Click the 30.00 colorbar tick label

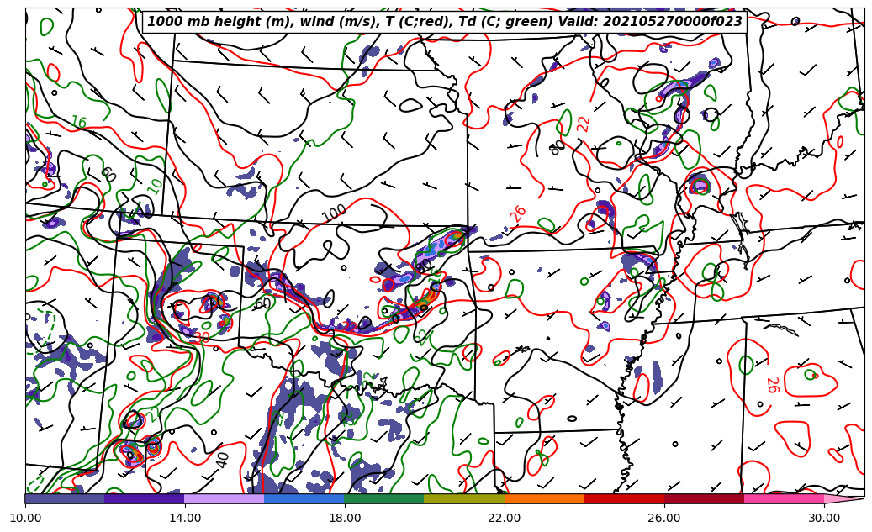[x=824, y=518]
